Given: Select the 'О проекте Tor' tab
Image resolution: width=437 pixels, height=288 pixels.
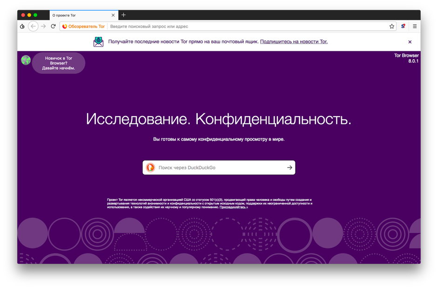Looking at the screenshot, I should click(x=84, y=15).
